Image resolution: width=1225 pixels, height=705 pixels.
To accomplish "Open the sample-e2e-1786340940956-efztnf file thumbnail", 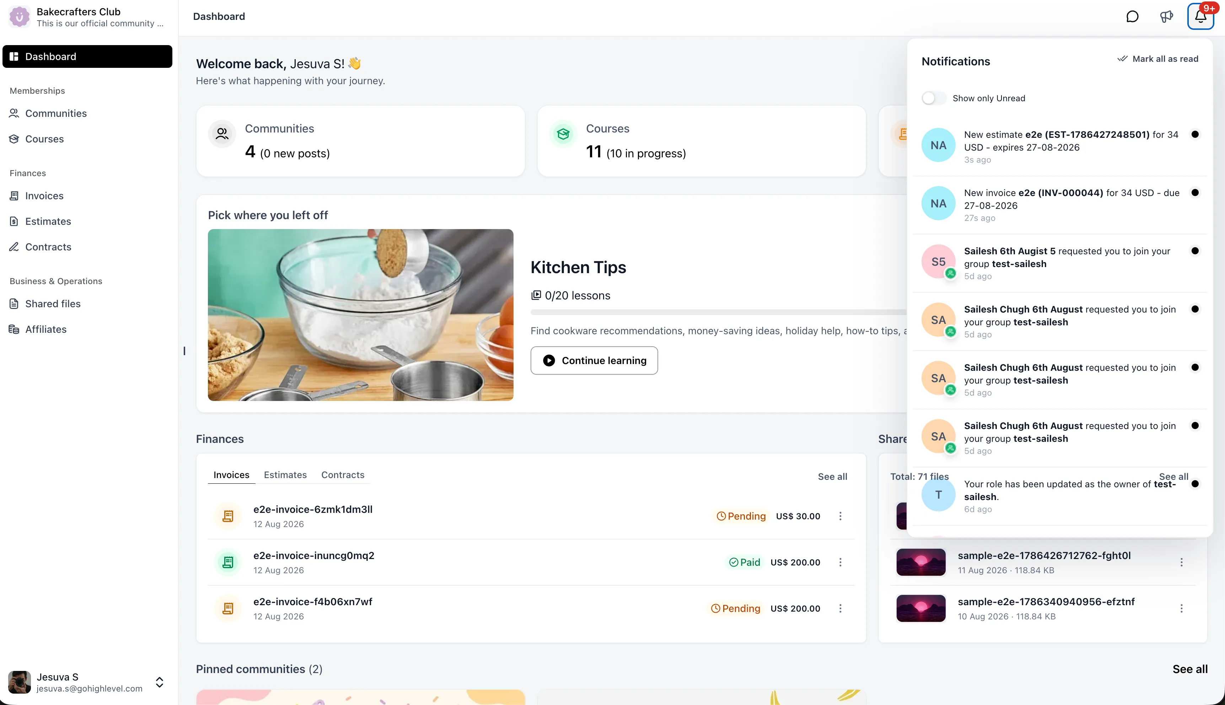I will [x=921, y=608].
